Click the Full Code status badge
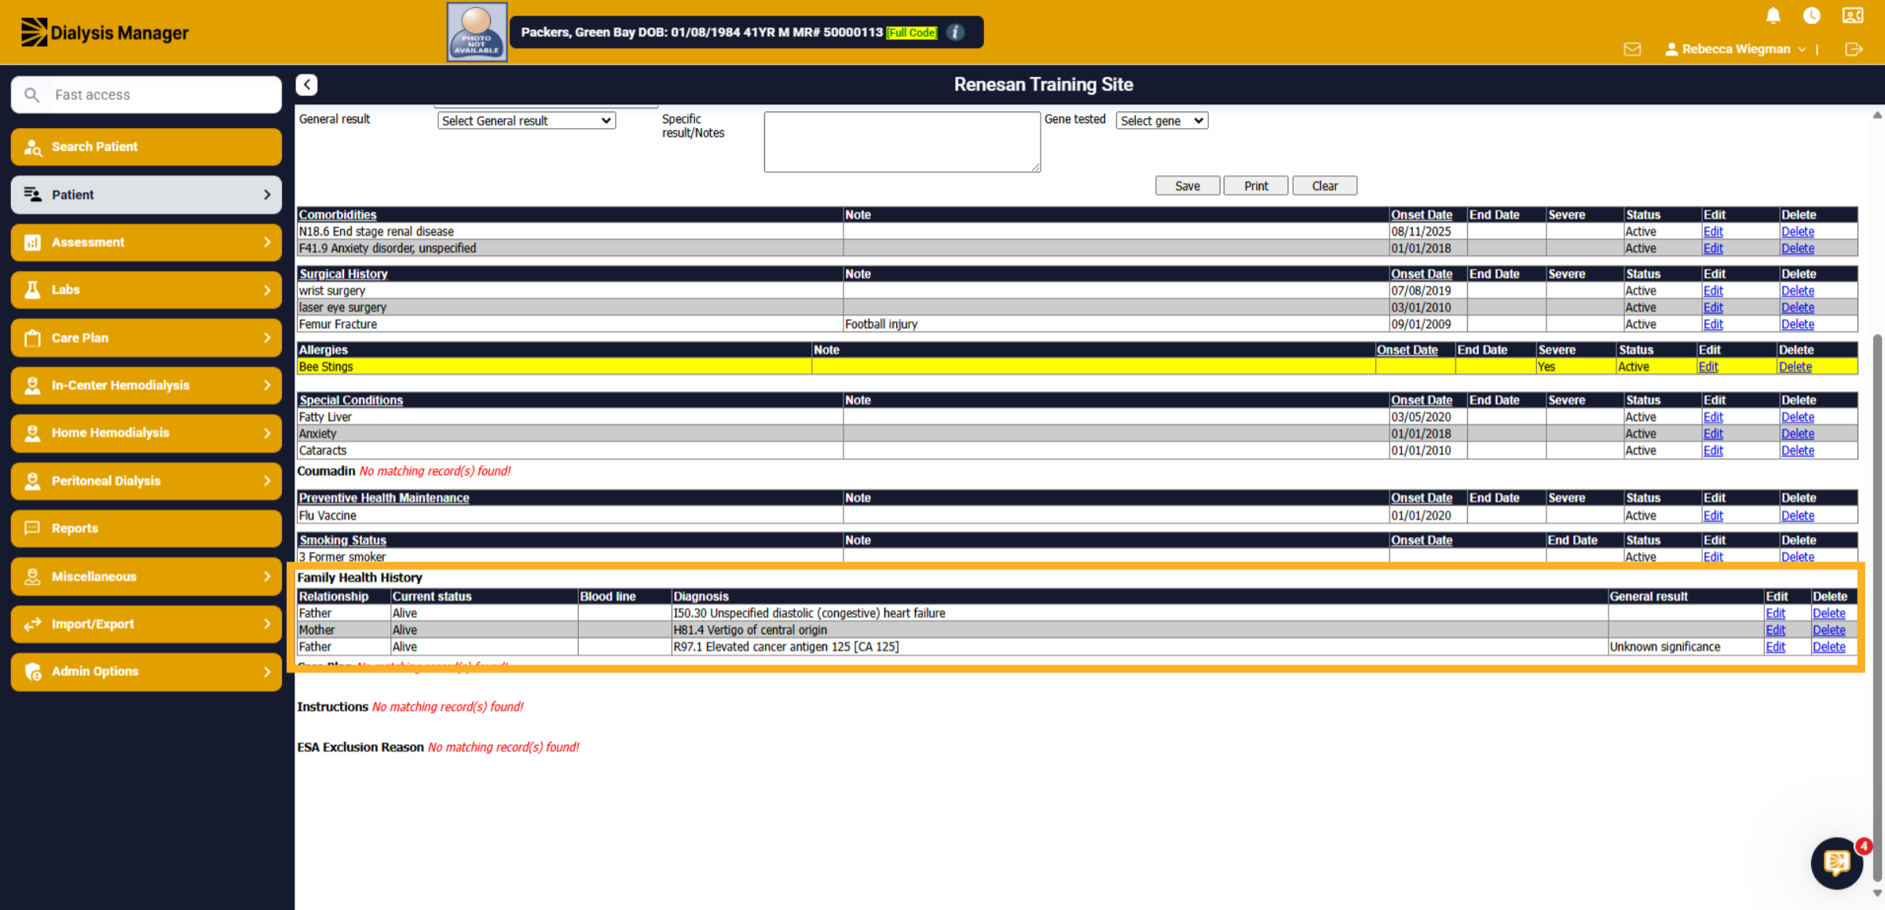This screenshot has width=1885, height=910. (912, 33)
